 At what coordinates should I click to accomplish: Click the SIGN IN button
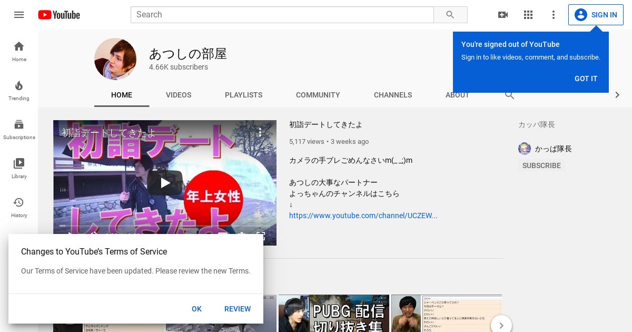pos(596,15)
